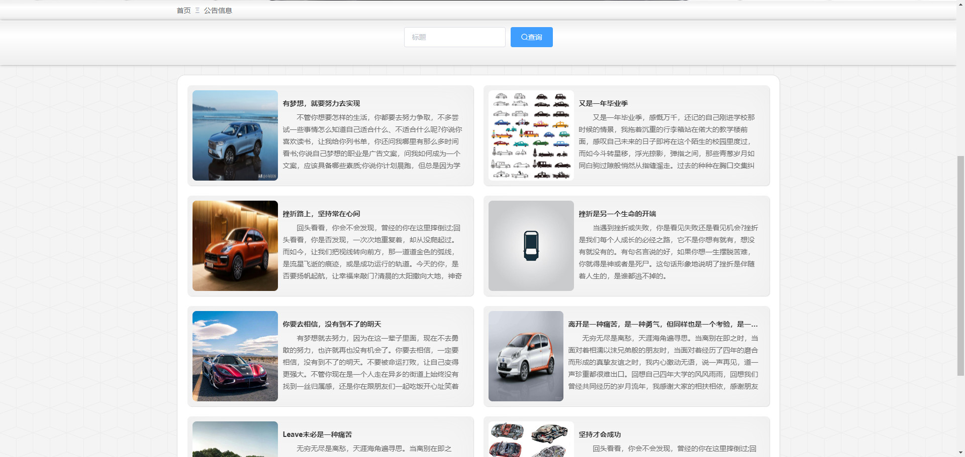Viewport: 965px width, 457px height.
Task: Open article Leave未必是一种痛苦
Action: point(317,434)
